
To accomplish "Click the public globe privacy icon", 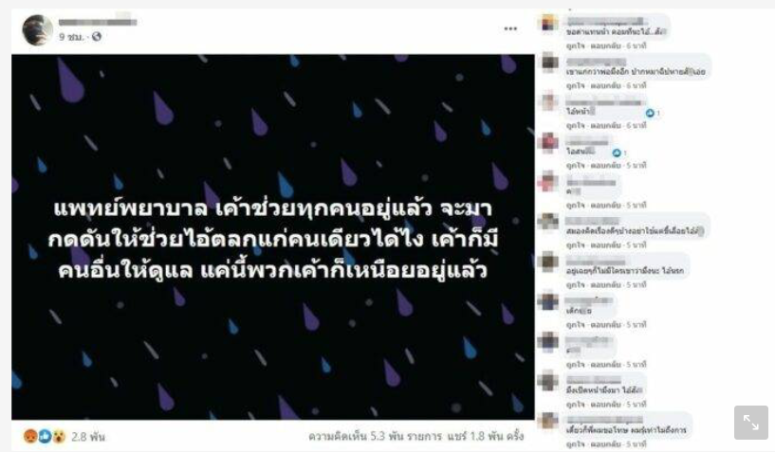I will tap(97, 36).
